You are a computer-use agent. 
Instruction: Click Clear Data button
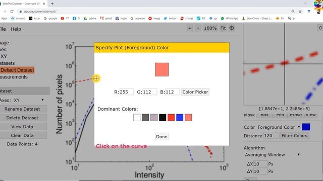22,135
